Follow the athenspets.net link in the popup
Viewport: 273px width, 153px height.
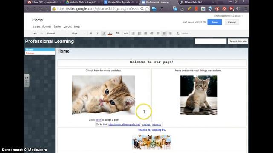click(124, 125)
